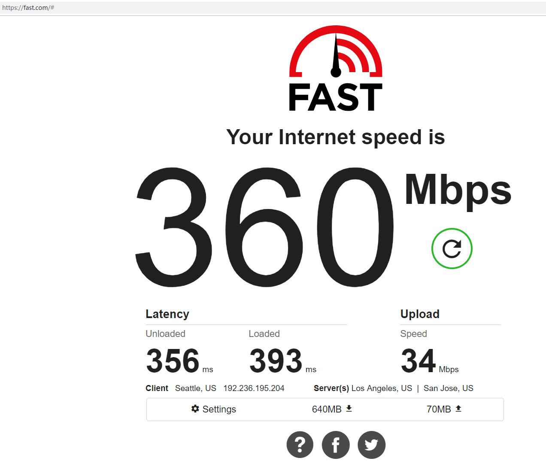Click the Upload section heading
The width and height of the screenshot is (546, 461).
[x=420, y=314]
